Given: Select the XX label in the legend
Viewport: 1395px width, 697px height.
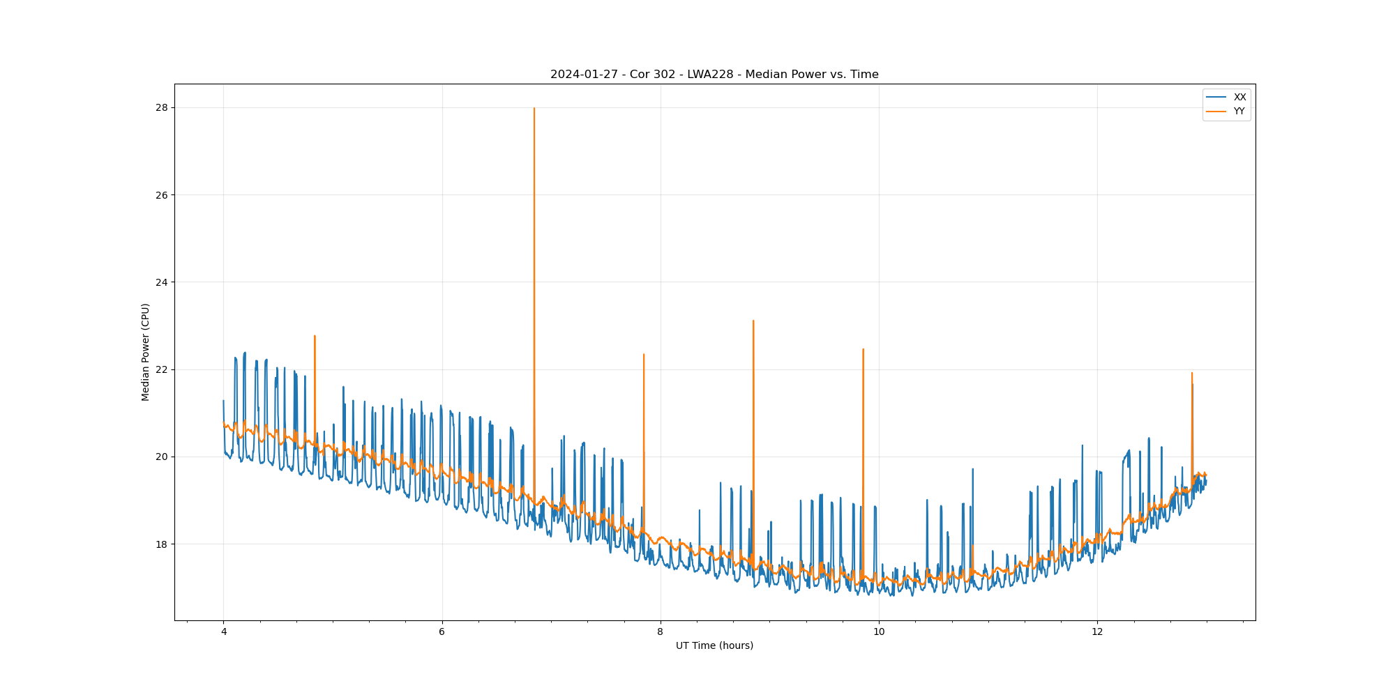Looking at the screenshot, I should pos(1239,98).
